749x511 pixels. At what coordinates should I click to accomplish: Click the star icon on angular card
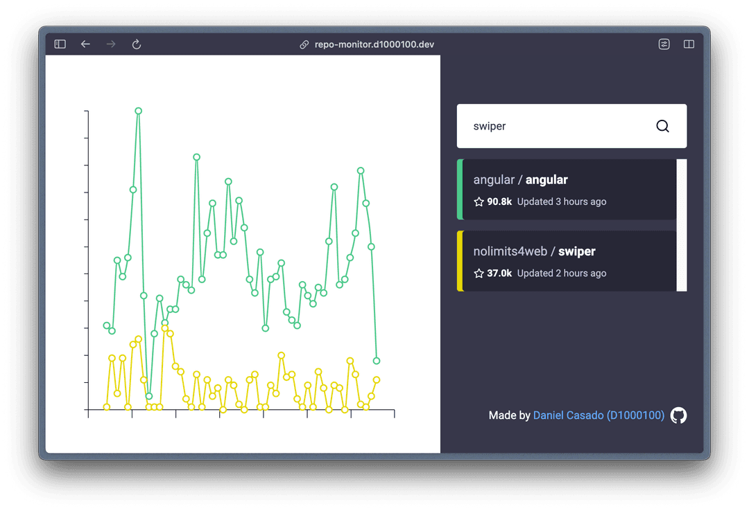tap(479, 201)
